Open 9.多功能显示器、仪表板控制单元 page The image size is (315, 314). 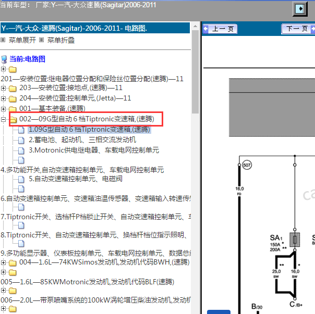[x=95, y=253]
